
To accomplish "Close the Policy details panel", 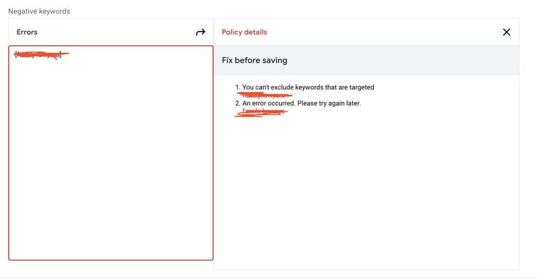I will (x=506, y=32).
